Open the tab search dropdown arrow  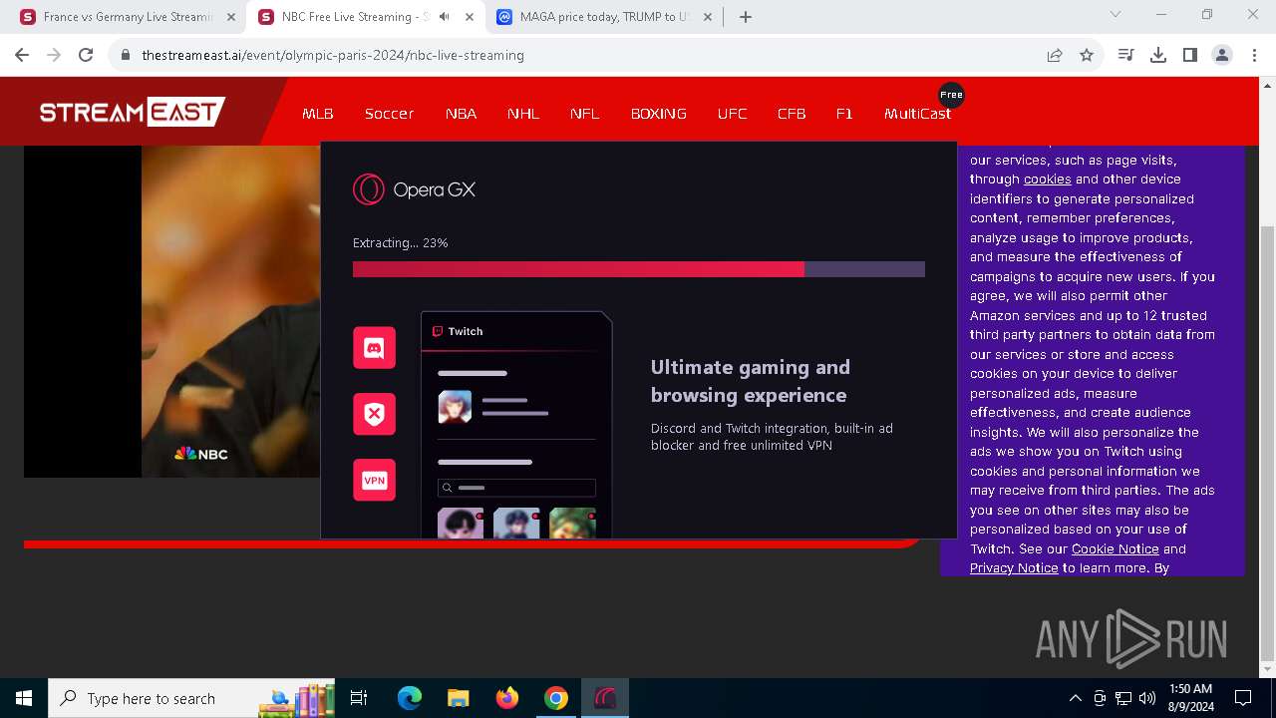coord(1116,15)
